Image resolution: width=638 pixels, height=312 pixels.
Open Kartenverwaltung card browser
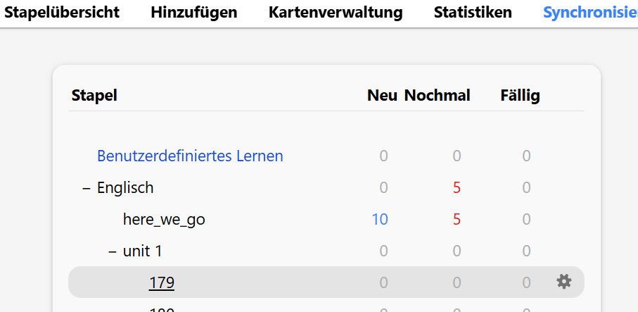point(336,12)
